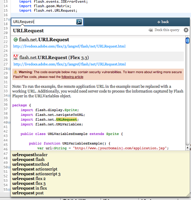Open first livedocs URLRequest.html link
Viewport: 191px width, 200px height.
click(69, 46)
